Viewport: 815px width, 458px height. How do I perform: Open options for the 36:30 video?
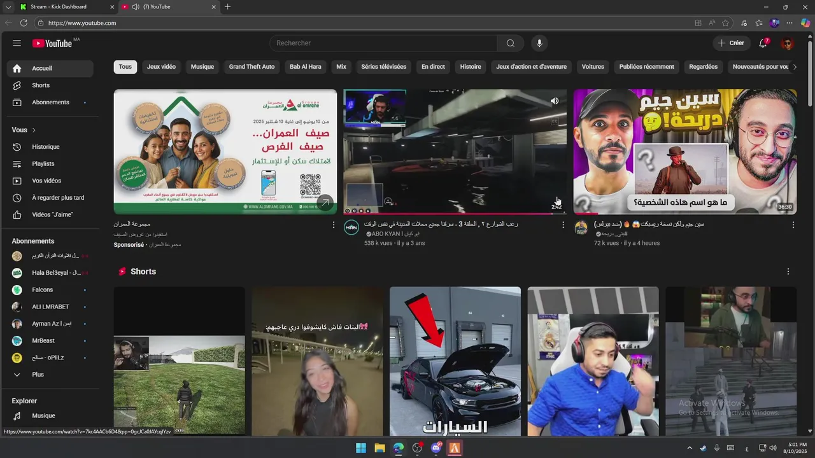(x=793, y=225)
